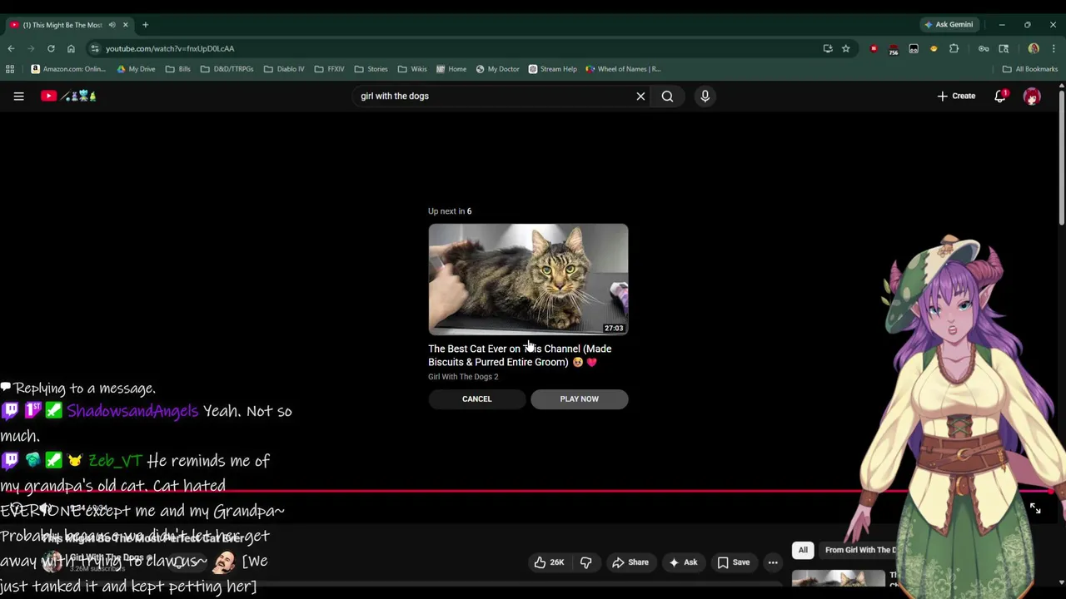Open the Home bookmark
This screenshot has width=1066, height=599.
coord(451,69)
